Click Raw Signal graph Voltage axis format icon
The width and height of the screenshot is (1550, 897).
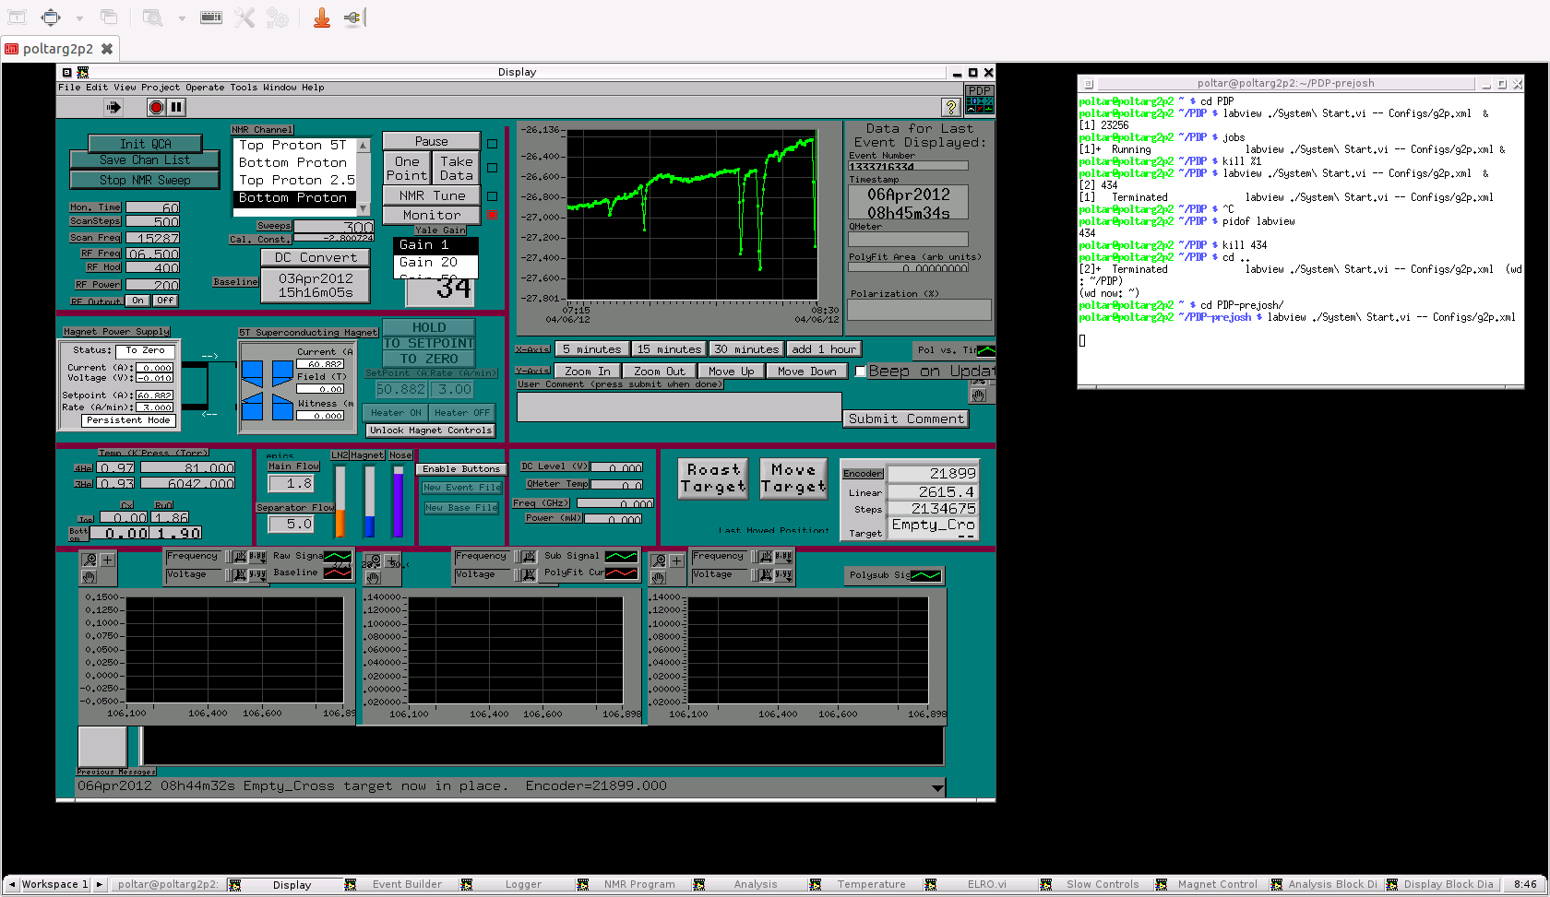point(257,575)
